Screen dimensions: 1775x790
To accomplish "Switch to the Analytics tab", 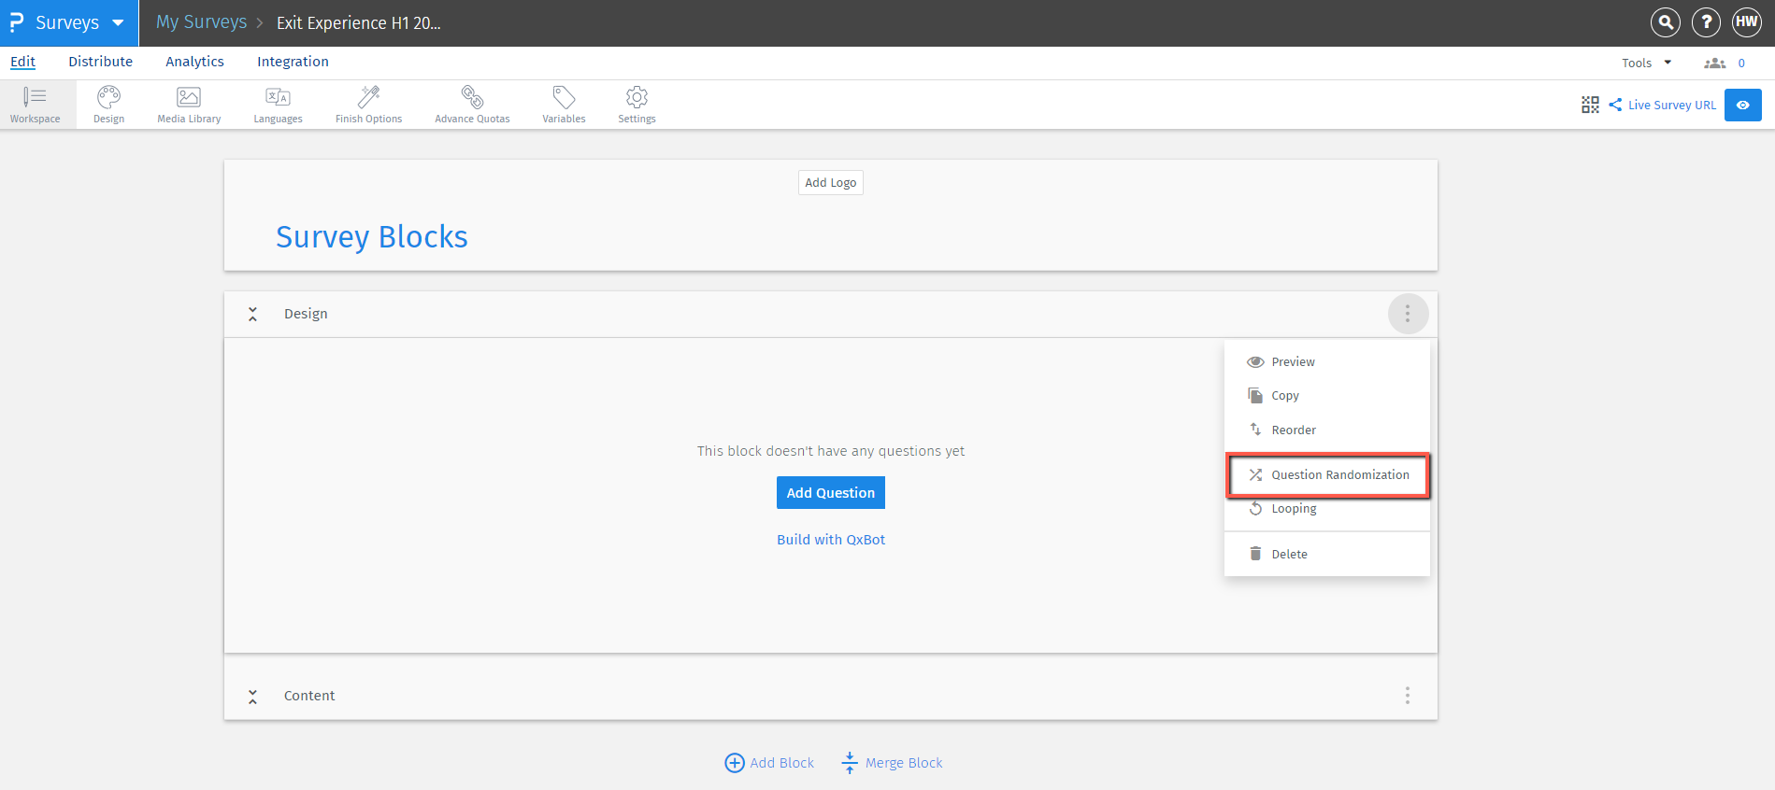I will (x=194, y=62).
